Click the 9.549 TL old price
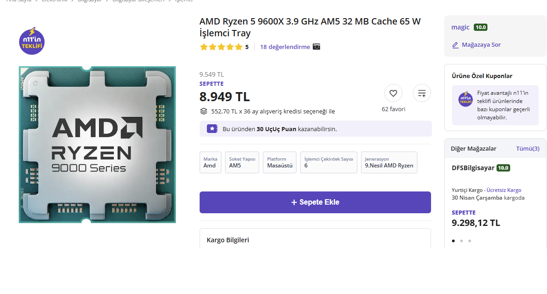The width and height of the screenshot is (547, 294). pos(212,74)
